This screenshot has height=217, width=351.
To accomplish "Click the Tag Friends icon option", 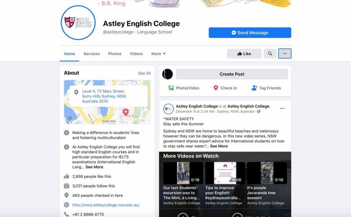I will pyautogui.click(x=266, y=88).
